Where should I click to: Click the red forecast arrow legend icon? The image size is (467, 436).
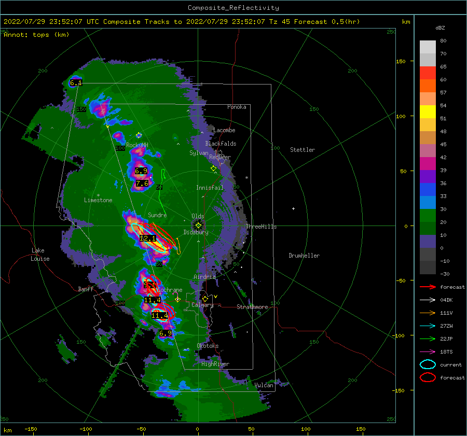[x=428, y=287]
